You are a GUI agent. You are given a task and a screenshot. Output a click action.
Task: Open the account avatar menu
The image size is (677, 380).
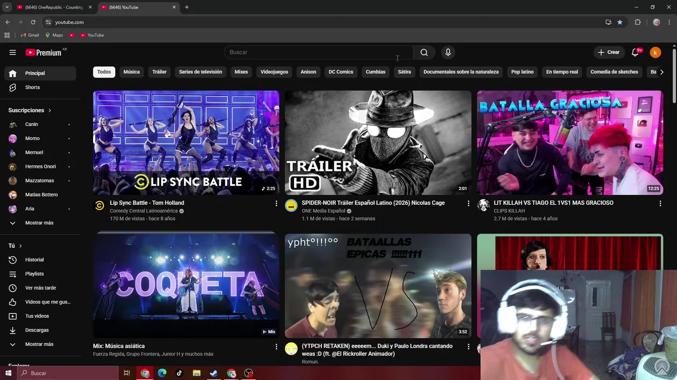pyautogui.click(x=655, y=52)
